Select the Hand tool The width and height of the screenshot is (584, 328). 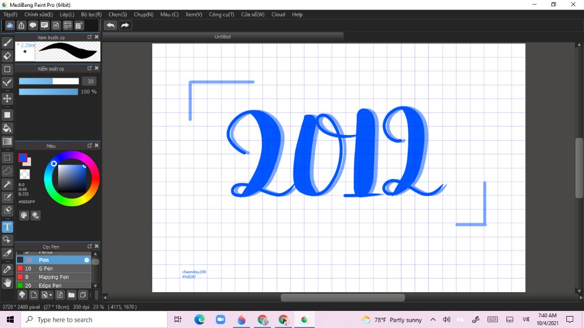pyautogui.click(x=7, y=282)
